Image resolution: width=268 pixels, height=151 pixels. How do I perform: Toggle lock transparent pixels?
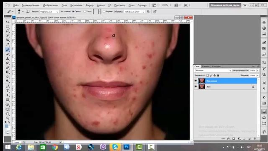208,75
